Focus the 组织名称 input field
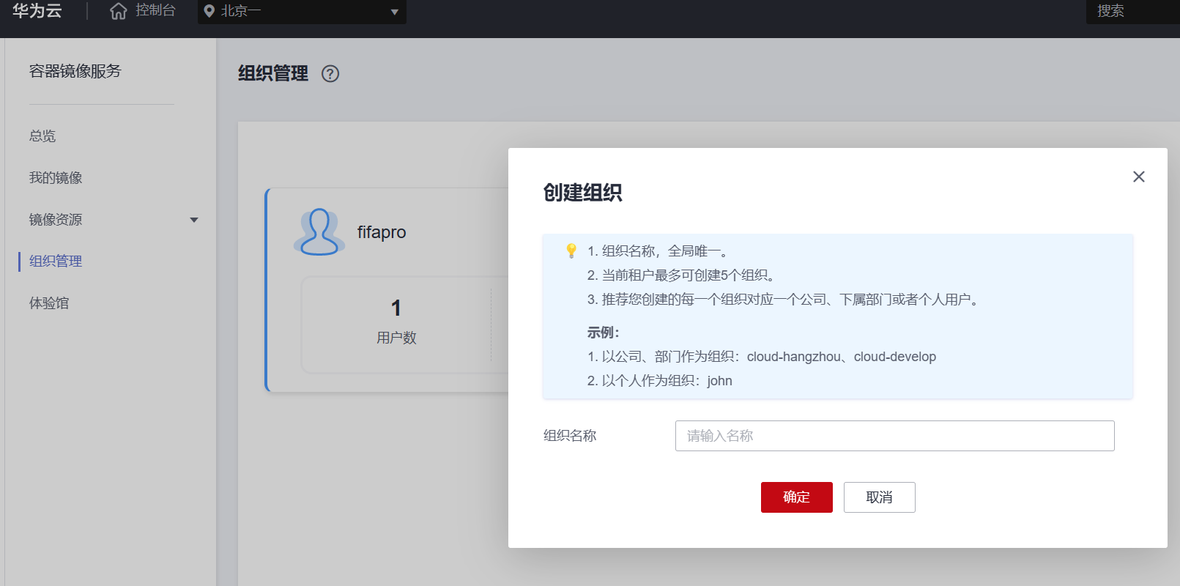 pyautogui.click(x=894, y=436)
